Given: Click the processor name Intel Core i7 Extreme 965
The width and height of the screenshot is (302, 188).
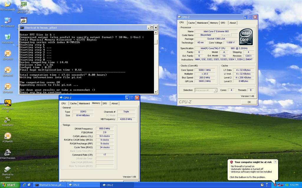Looking at the screenshot, I should tap(216, 31).
